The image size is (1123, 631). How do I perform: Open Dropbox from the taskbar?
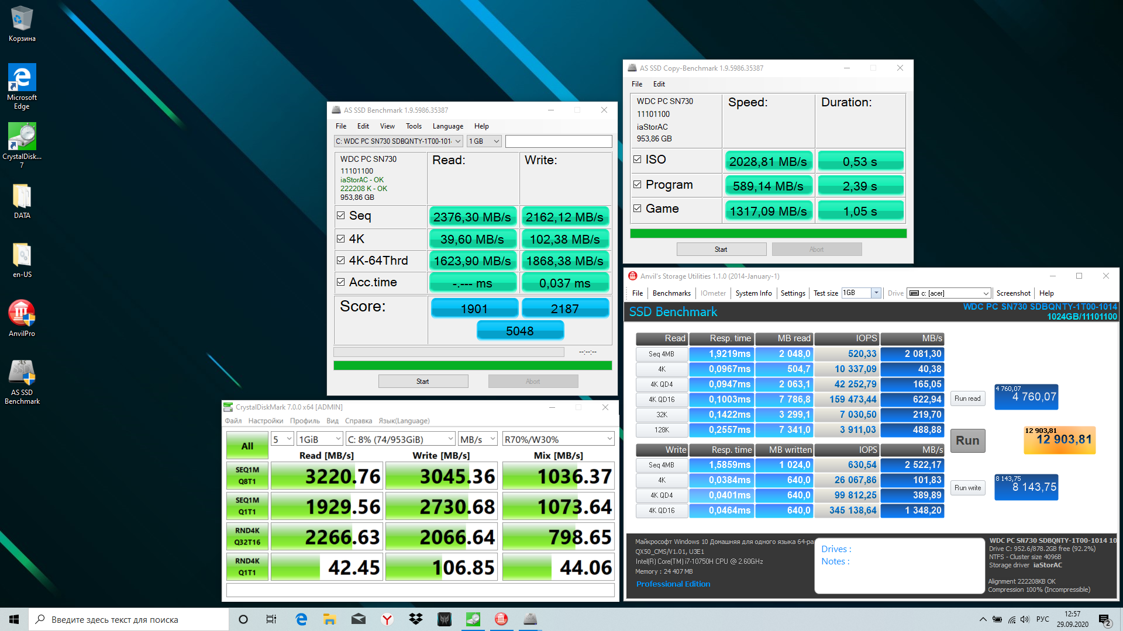tap(416, 619)
